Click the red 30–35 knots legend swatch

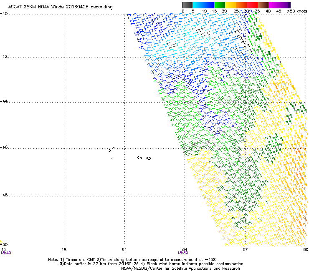coord(252,5)
